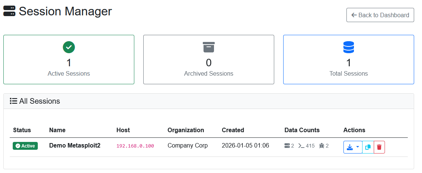
Task: Click the Total Sessions summary card
Action: pos(348,60)
